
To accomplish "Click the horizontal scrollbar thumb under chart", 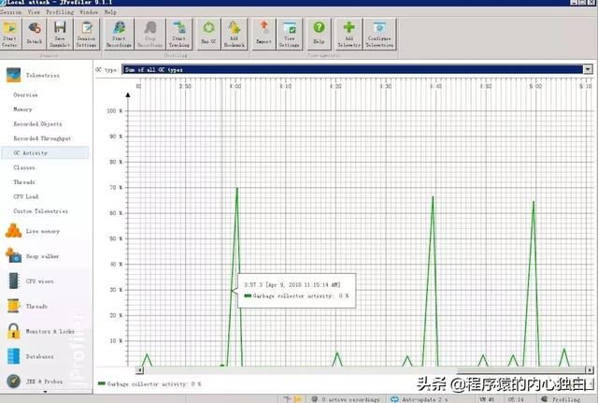I will click(521, 369).
